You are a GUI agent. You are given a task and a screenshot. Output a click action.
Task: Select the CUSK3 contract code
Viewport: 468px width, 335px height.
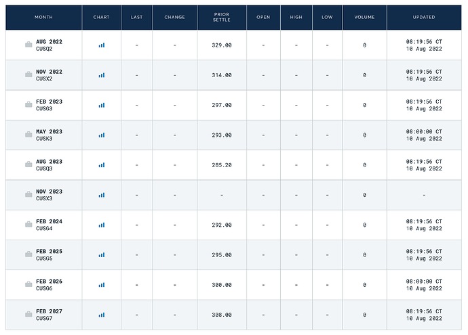tap(44, 139)
